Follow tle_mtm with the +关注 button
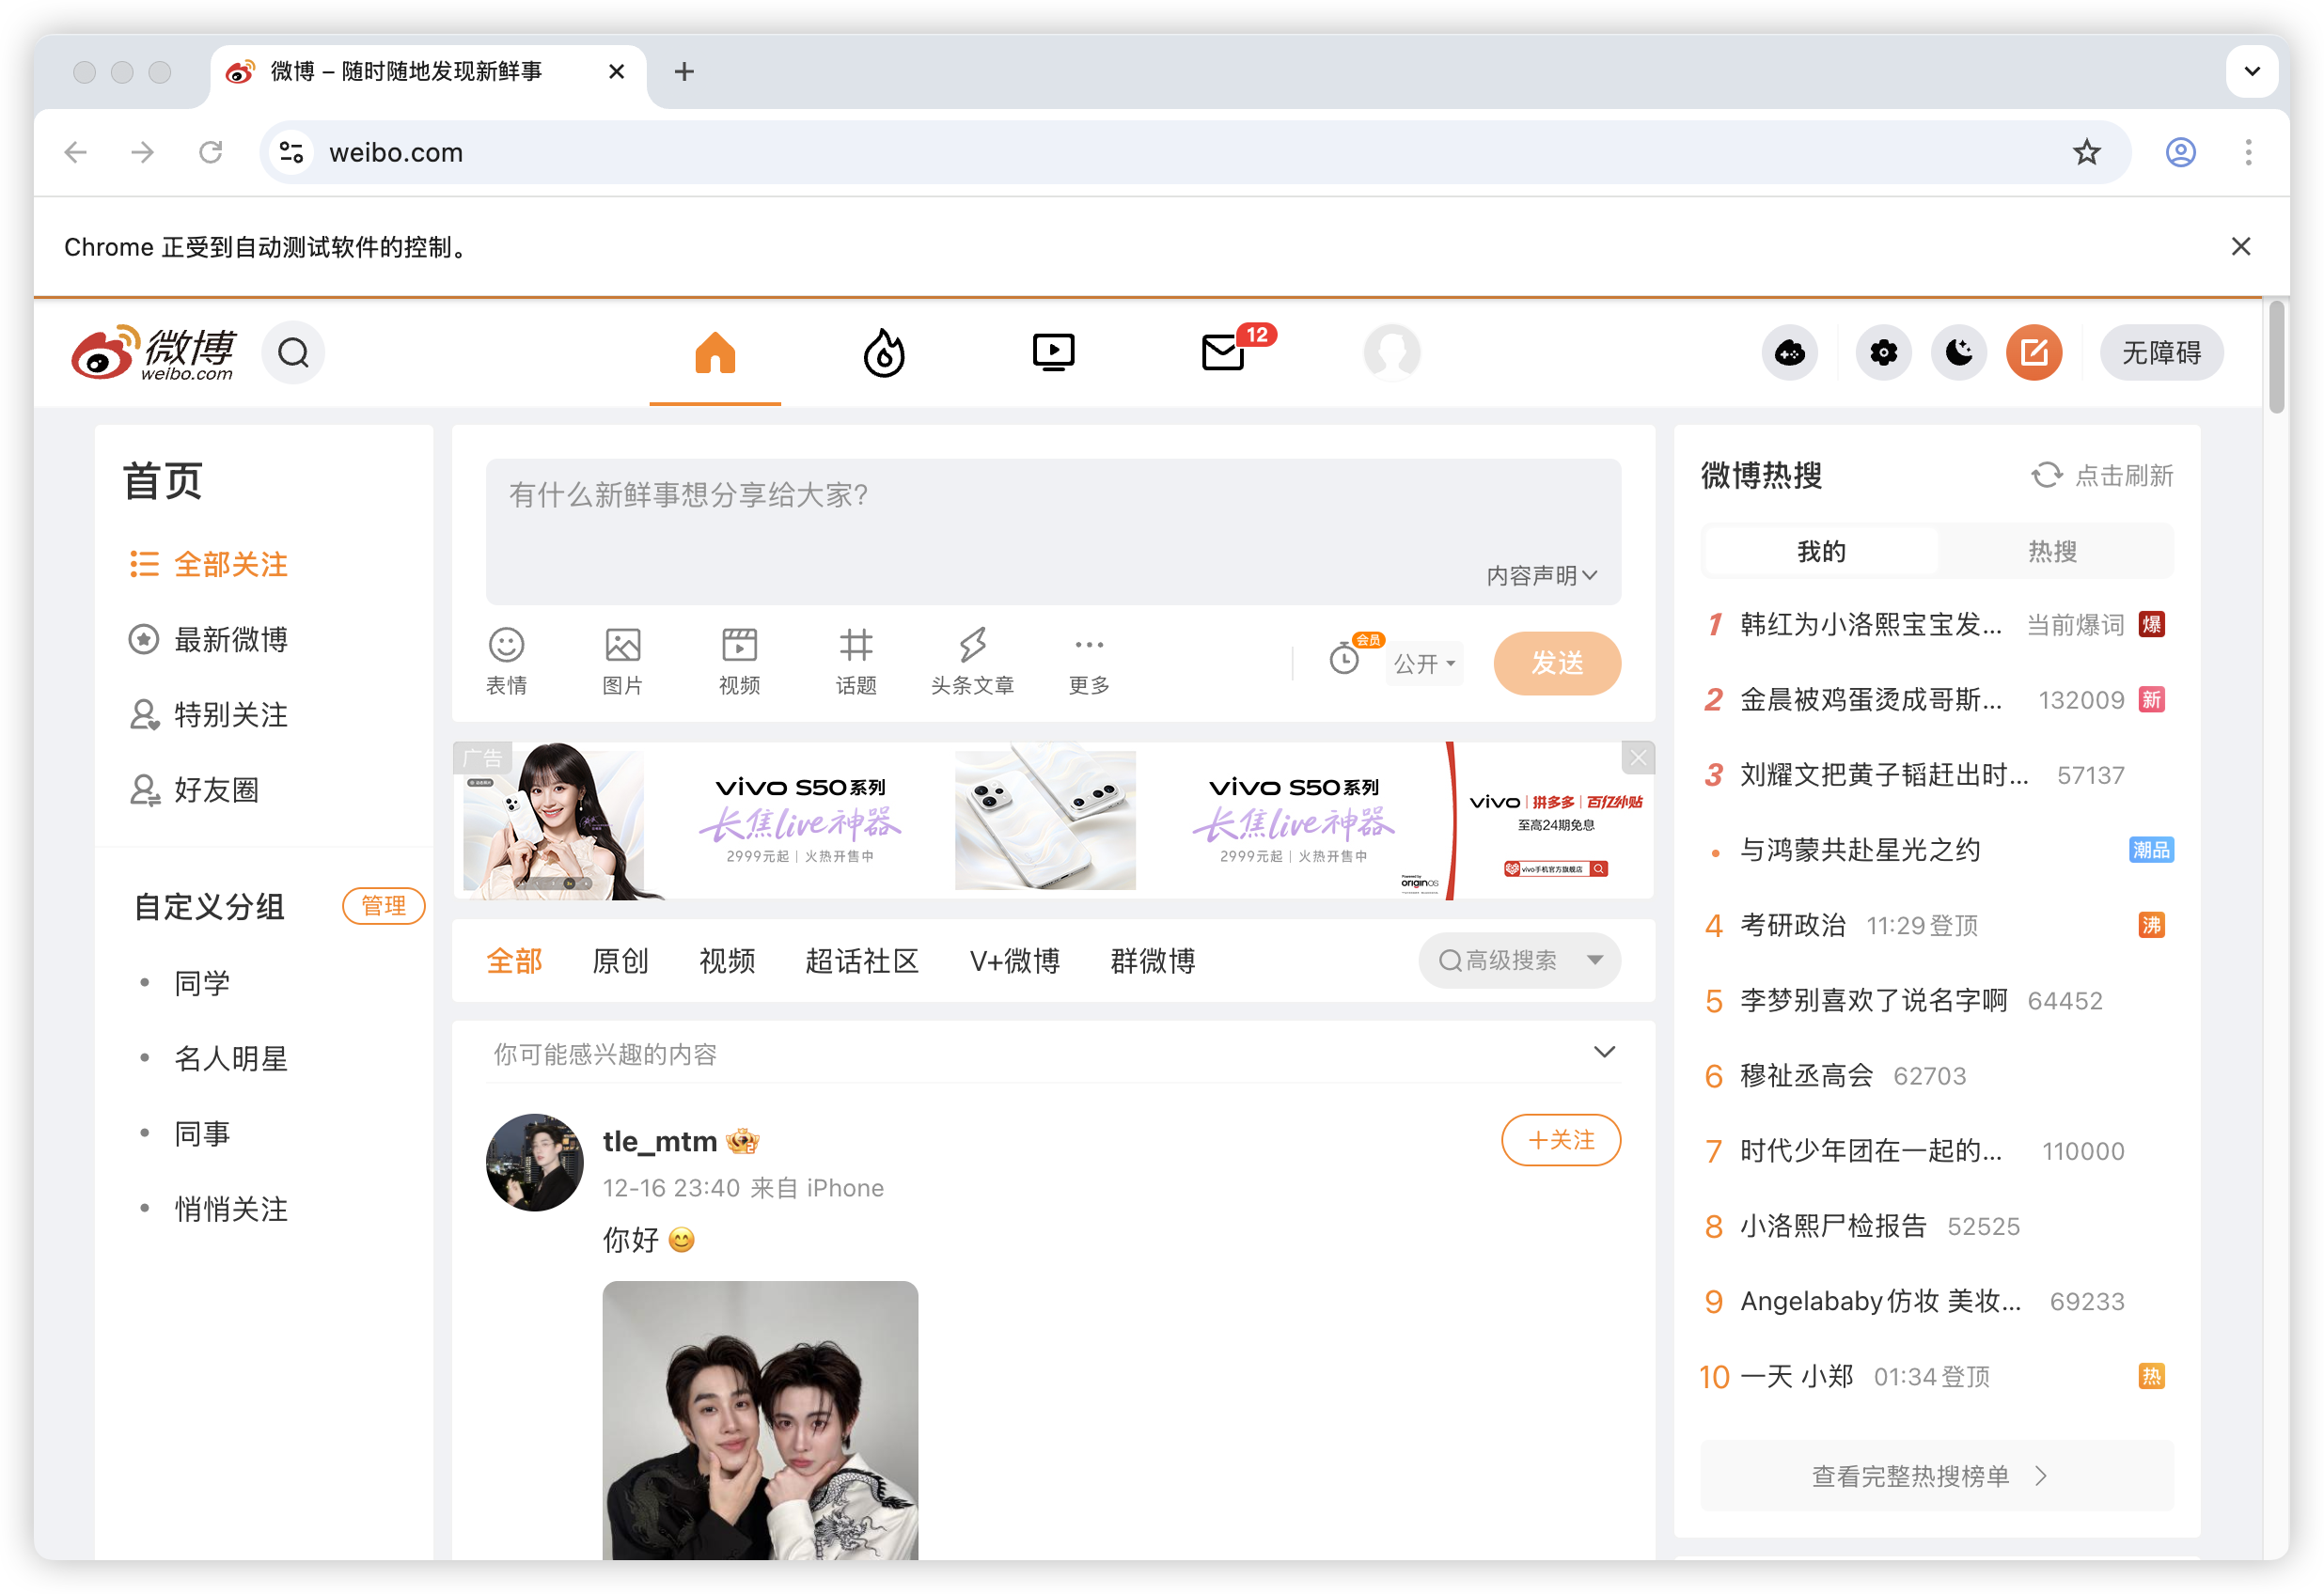 click(1560, 1140)
